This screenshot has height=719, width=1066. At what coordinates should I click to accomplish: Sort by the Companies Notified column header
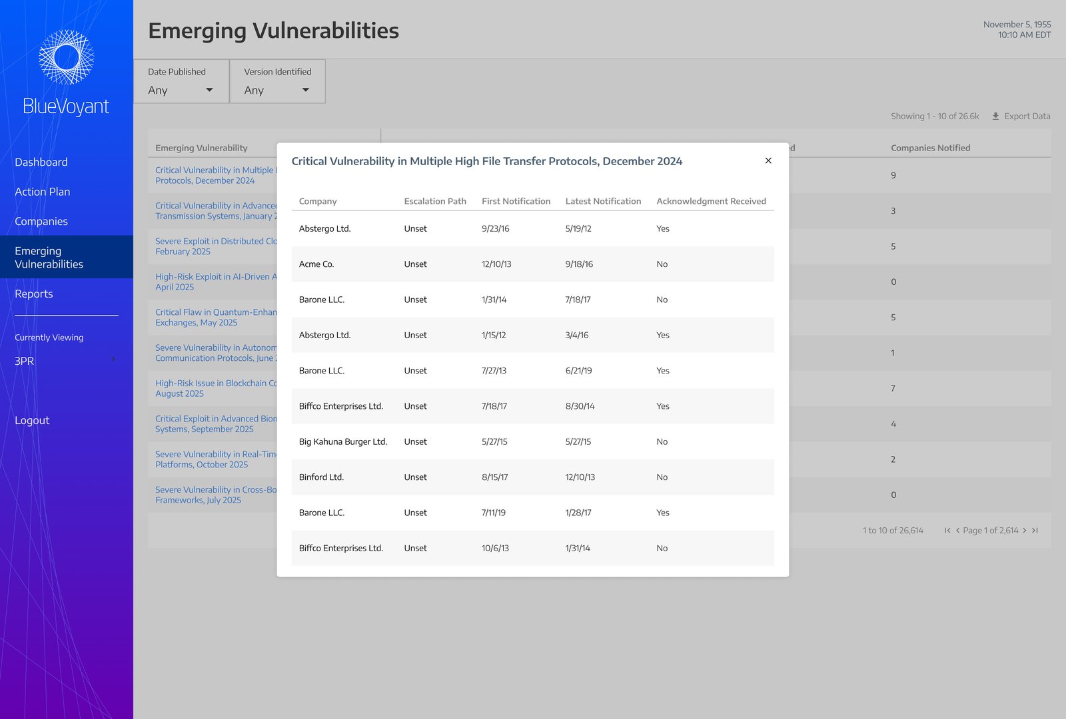coord(930,148)
